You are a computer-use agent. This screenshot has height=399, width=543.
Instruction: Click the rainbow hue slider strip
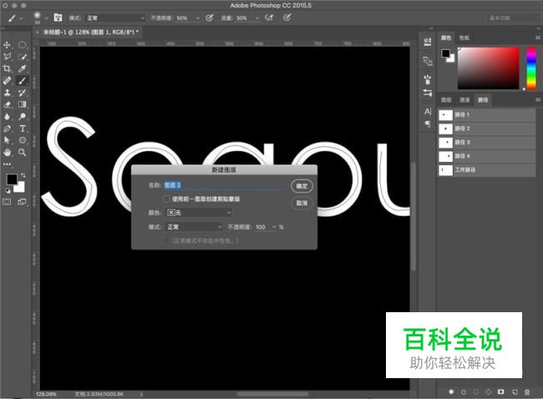pyautogui.click(x=531, y=68)
